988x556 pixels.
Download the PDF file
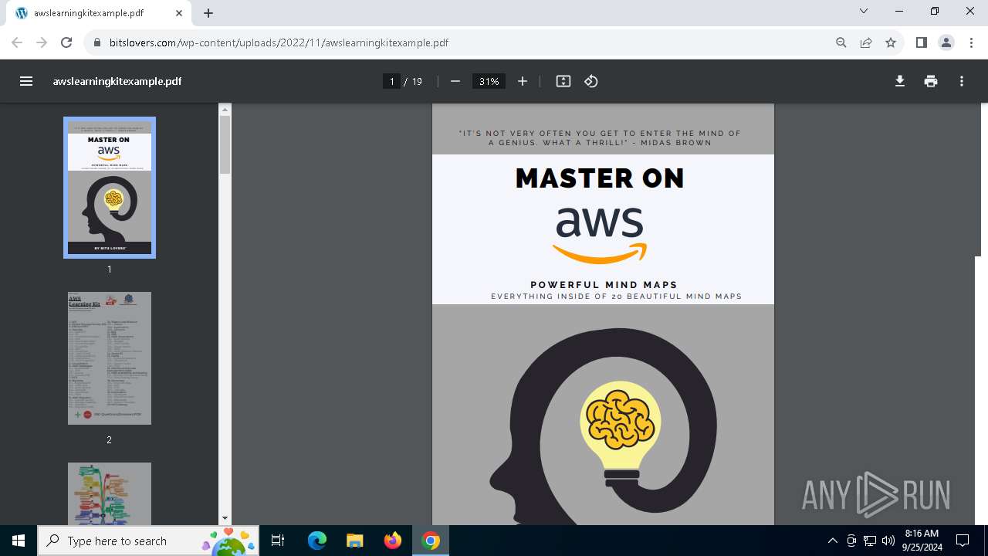(x=900, y=81)
